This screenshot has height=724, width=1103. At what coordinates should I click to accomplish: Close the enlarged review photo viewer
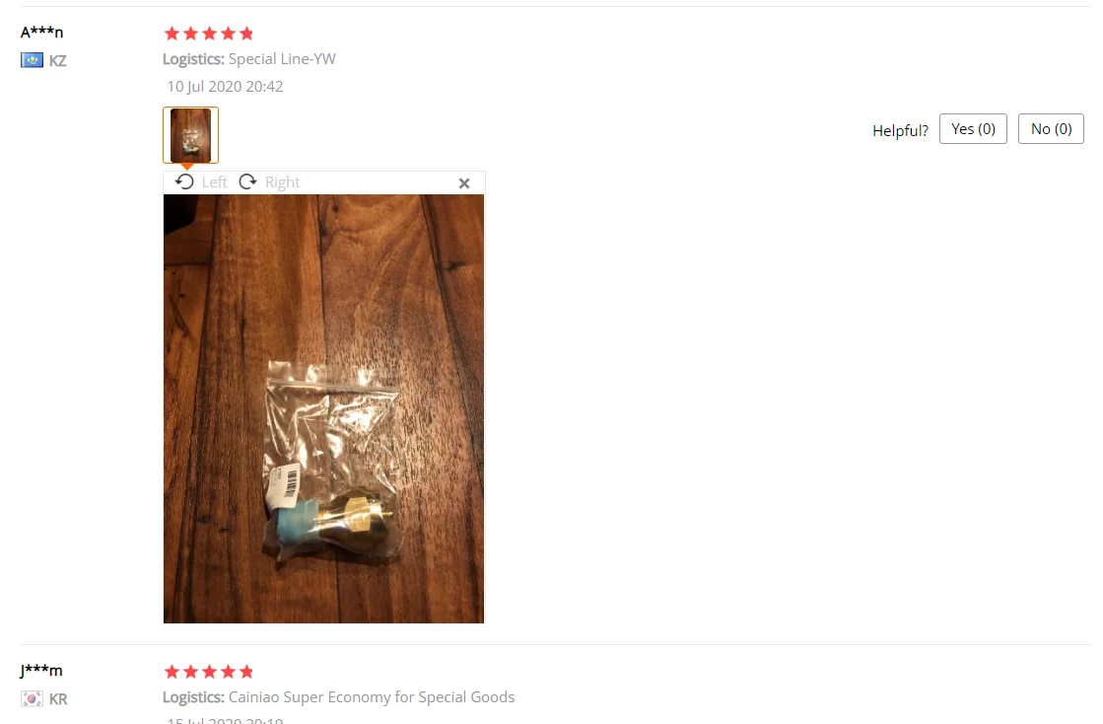tap(464, 183)
